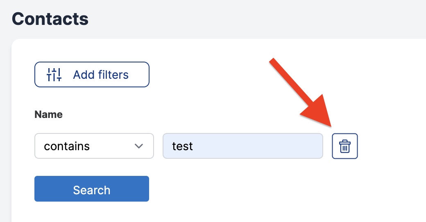Viewport: 426px width, 222px height.
Task: Open the Name operator selector showing contains
Action: click(x=94, y=146)
